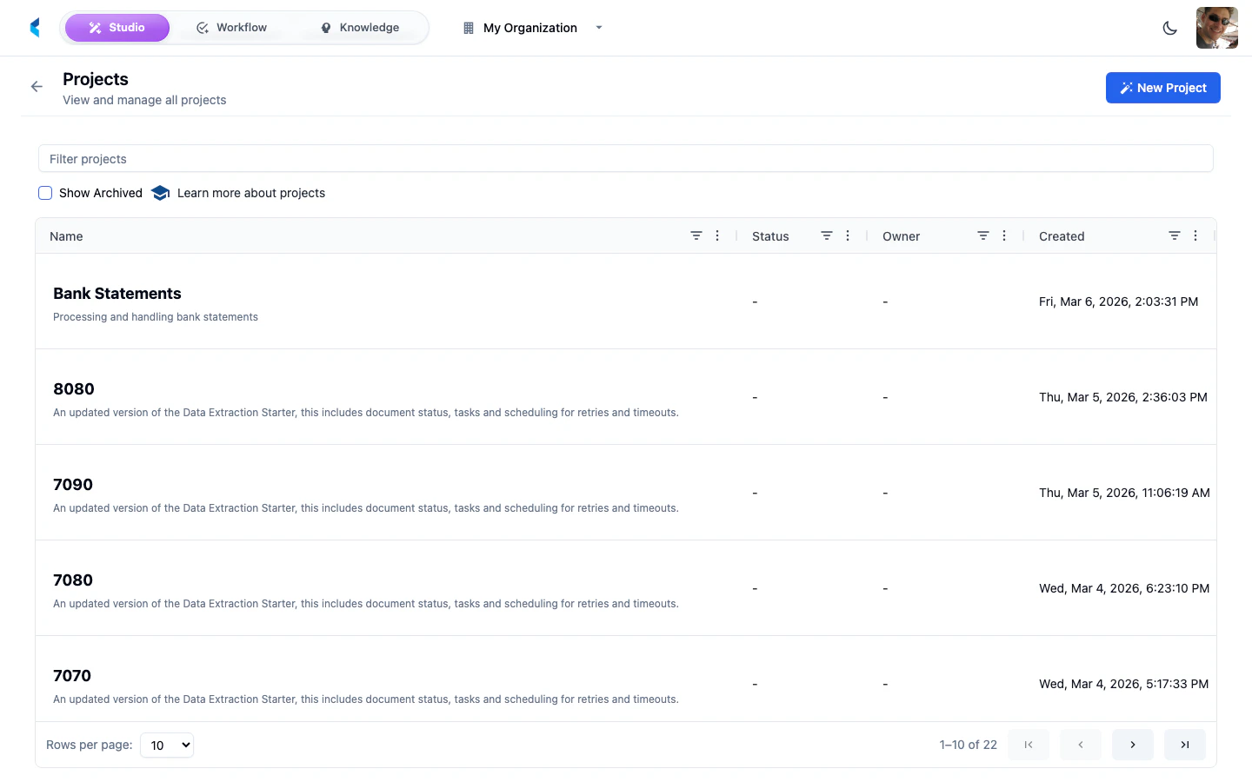This screenshot has width=1252, height=782.
Task: Create a project with the New Project button
Action: pos(1162,87)
